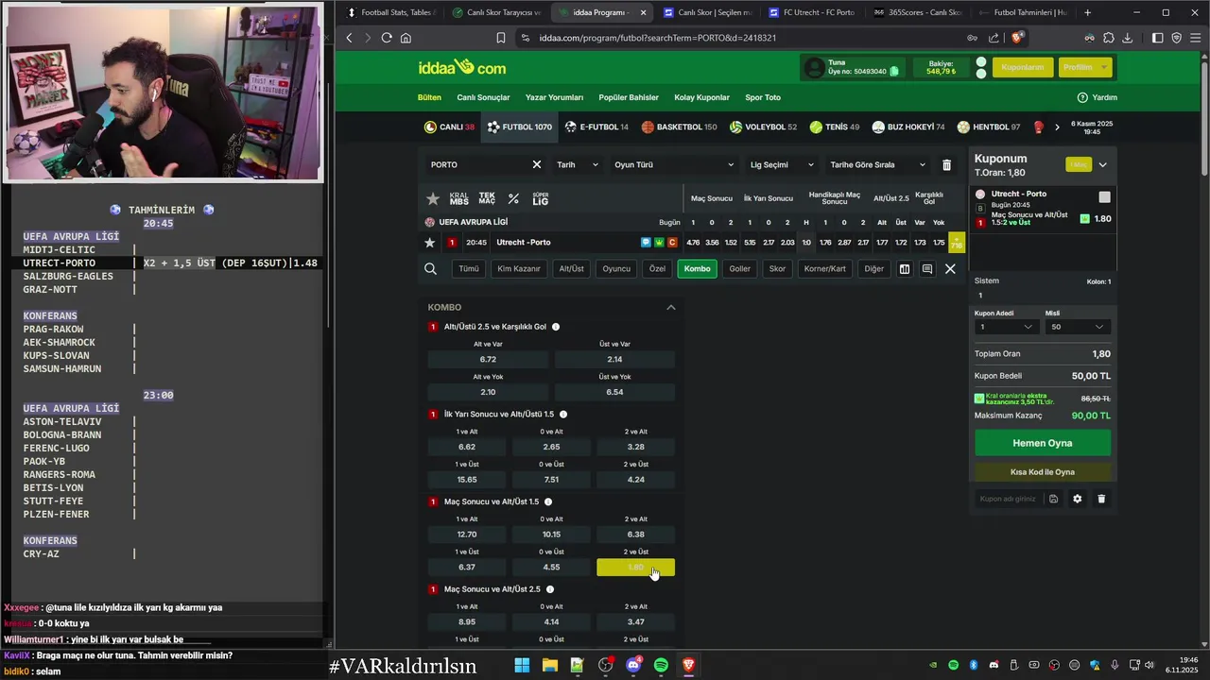Image resolution: width=1210 pixels, height=680 pixels.
Task: Open the yellow +718 more markets button
Action: tap(957, 243)
